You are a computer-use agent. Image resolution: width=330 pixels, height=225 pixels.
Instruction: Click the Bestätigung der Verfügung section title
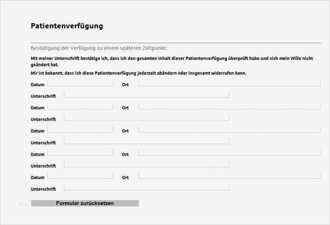[99, 48]
